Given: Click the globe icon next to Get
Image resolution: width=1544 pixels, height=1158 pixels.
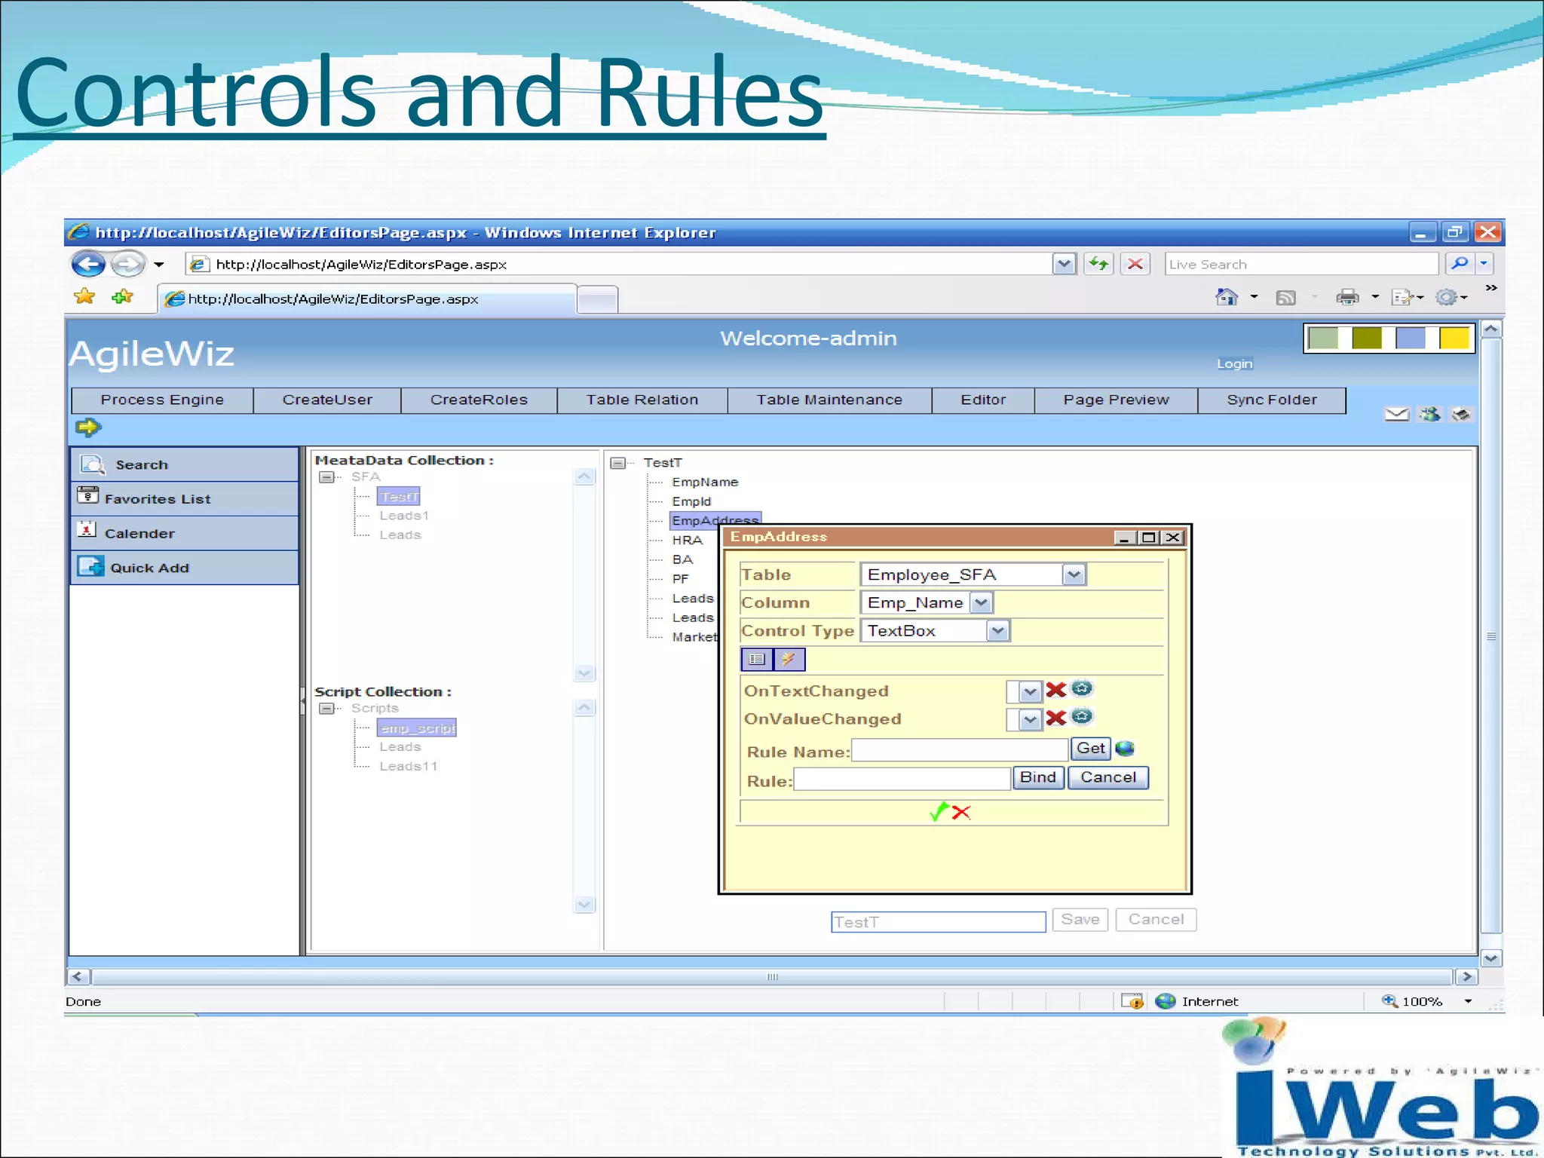Looking at the screenshot, I should point(1124,749).
